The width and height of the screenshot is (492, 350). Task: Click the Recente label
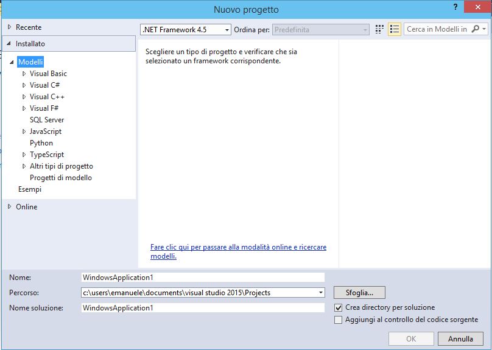(x=29, y=27)
